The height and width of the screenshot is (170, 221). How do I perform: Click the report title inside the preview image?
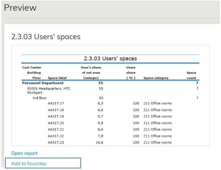pos(110,59)
